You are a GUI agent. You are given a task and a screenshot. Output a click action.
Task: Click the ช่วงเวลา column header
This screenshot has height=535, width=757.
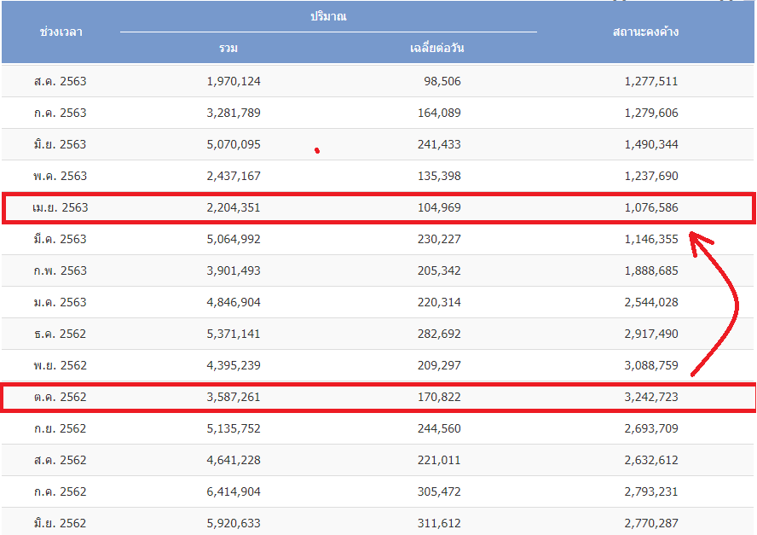point(61,32)
